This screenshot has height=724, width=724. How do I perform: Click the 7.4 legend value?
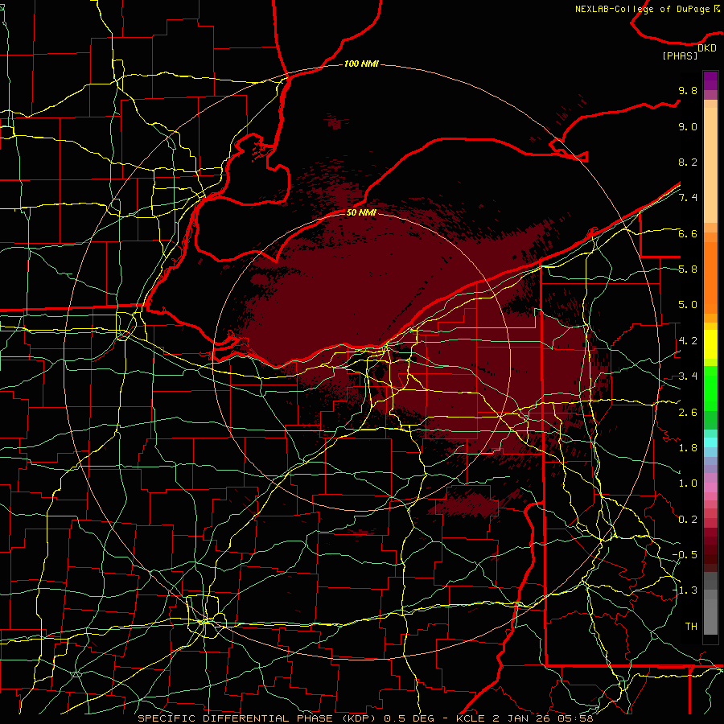point(688,198)
